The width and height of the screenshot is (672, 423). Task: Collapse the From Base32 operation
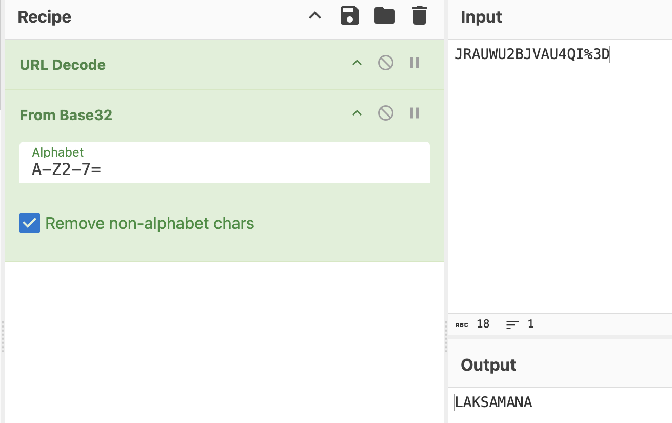357,113
